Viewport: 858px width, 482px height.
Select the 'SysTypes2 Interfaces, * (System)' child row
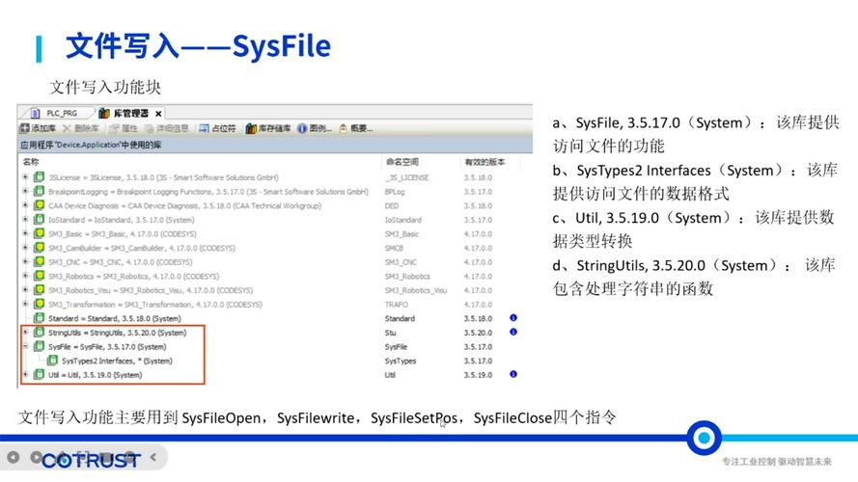[x=117, y=361]
